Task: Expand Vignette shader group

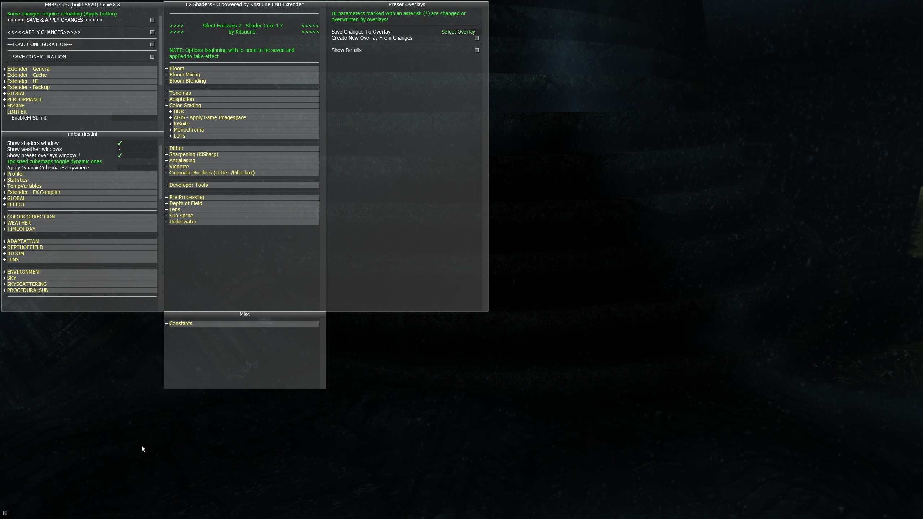Action: [242, 167]
